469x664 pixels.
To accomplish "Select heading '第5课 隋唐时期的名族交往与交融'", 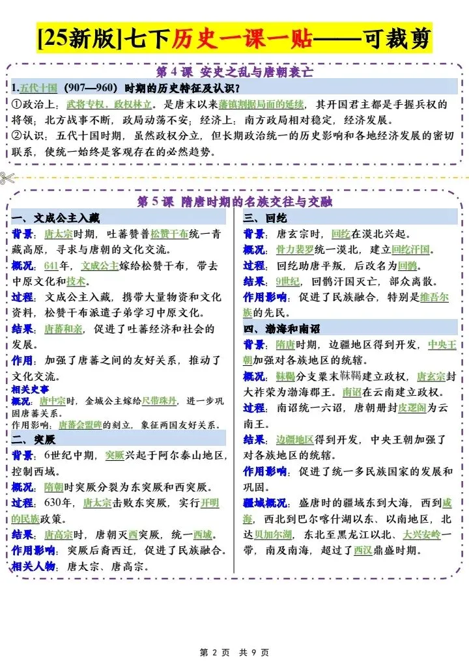I will click(234, 202).
